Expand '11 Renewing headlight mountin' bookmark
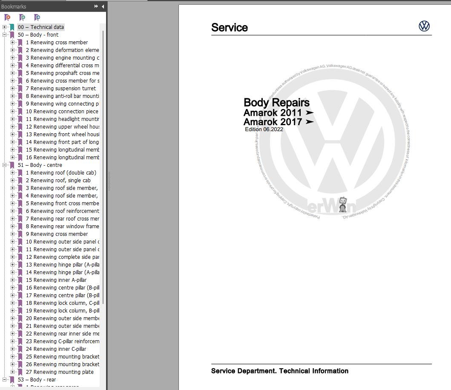The image size is (451, 390). [12, 119]
